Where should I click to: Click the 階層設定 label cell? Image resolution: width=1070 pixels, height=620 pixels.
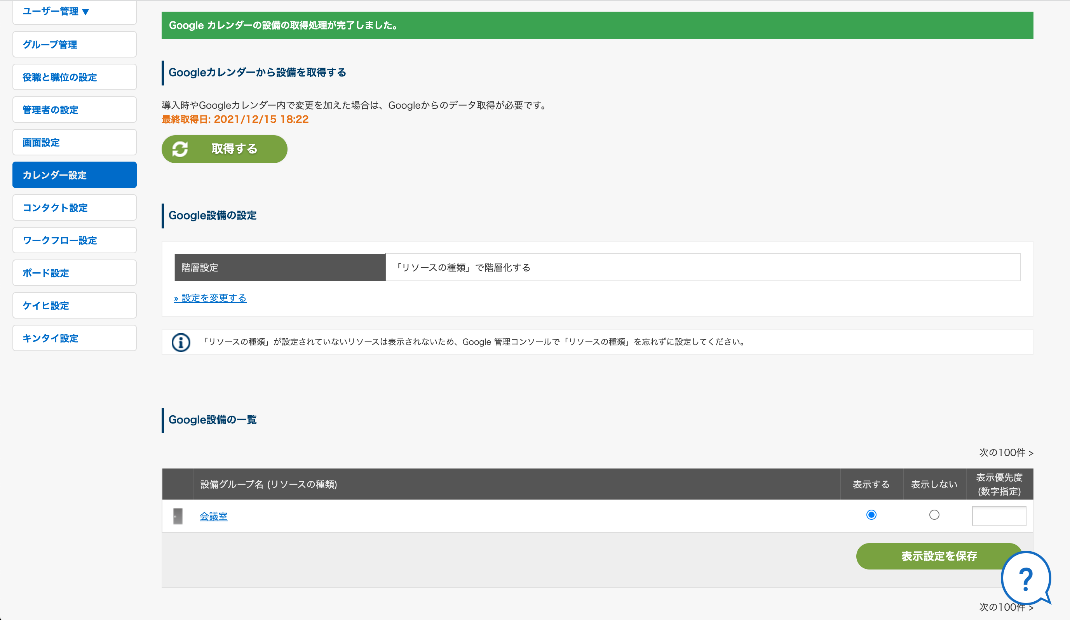(x=280, y=268)
